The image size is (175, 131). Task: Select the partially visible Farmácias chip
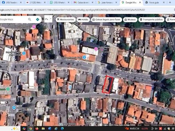pos(170,20)
